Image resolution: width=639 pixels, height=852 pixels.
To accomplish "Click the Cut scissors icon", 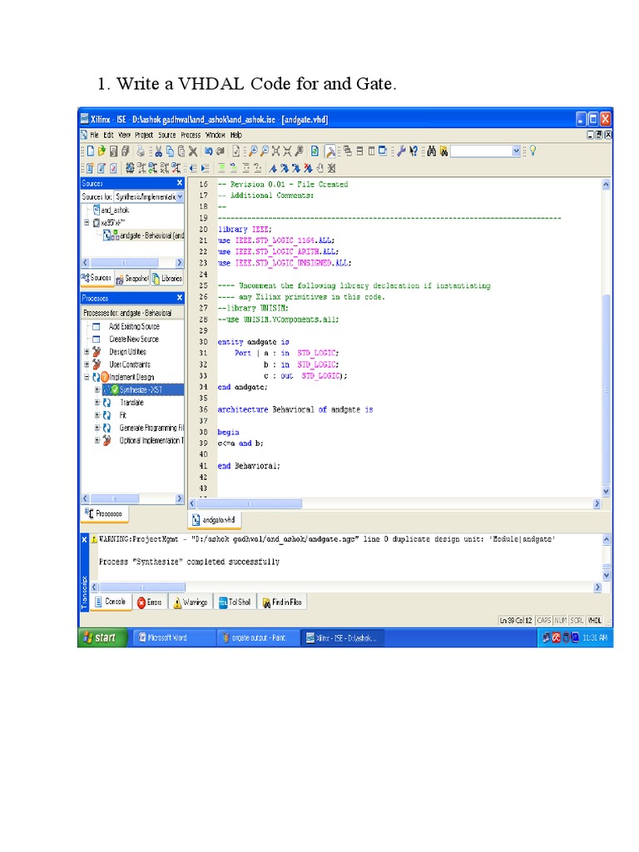I will [x=158, y=151].
